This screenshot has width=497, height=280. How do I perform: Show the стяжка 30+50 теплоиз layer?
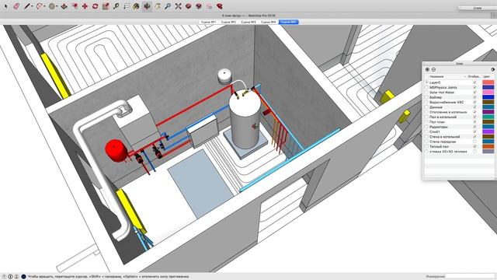click(474, 152)
